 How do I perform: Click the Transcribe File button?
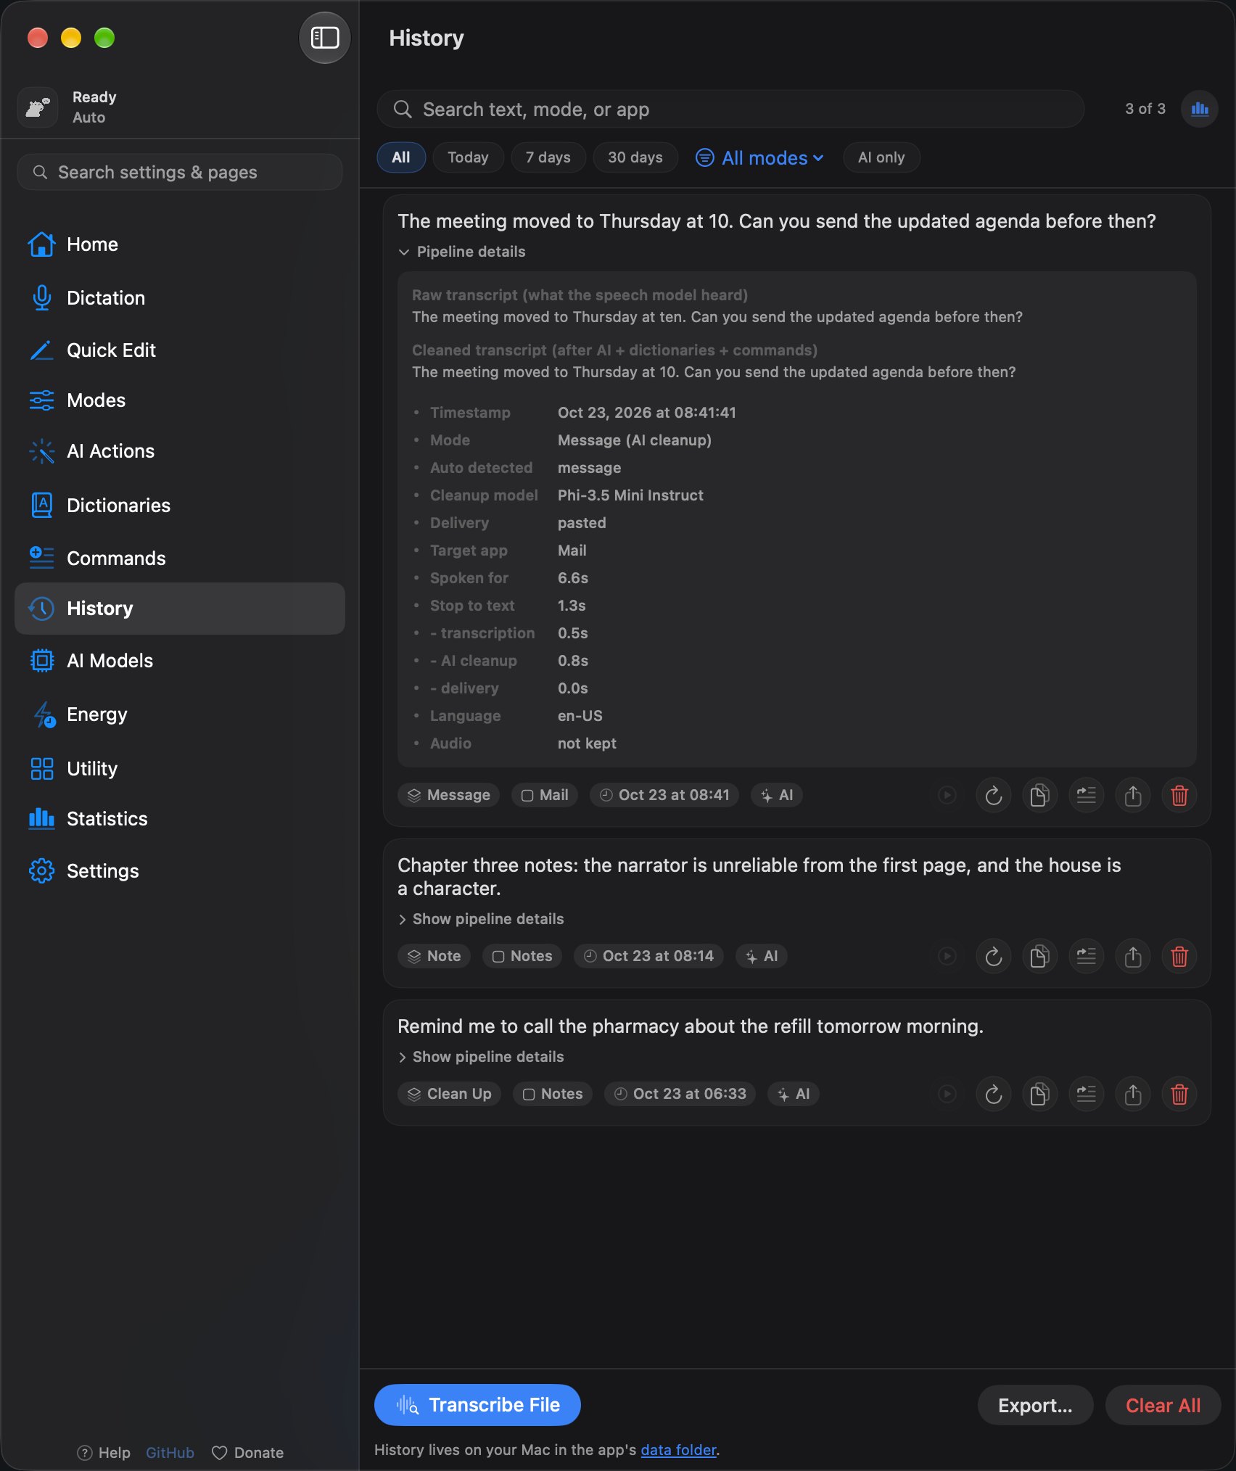coord(477,1405)
